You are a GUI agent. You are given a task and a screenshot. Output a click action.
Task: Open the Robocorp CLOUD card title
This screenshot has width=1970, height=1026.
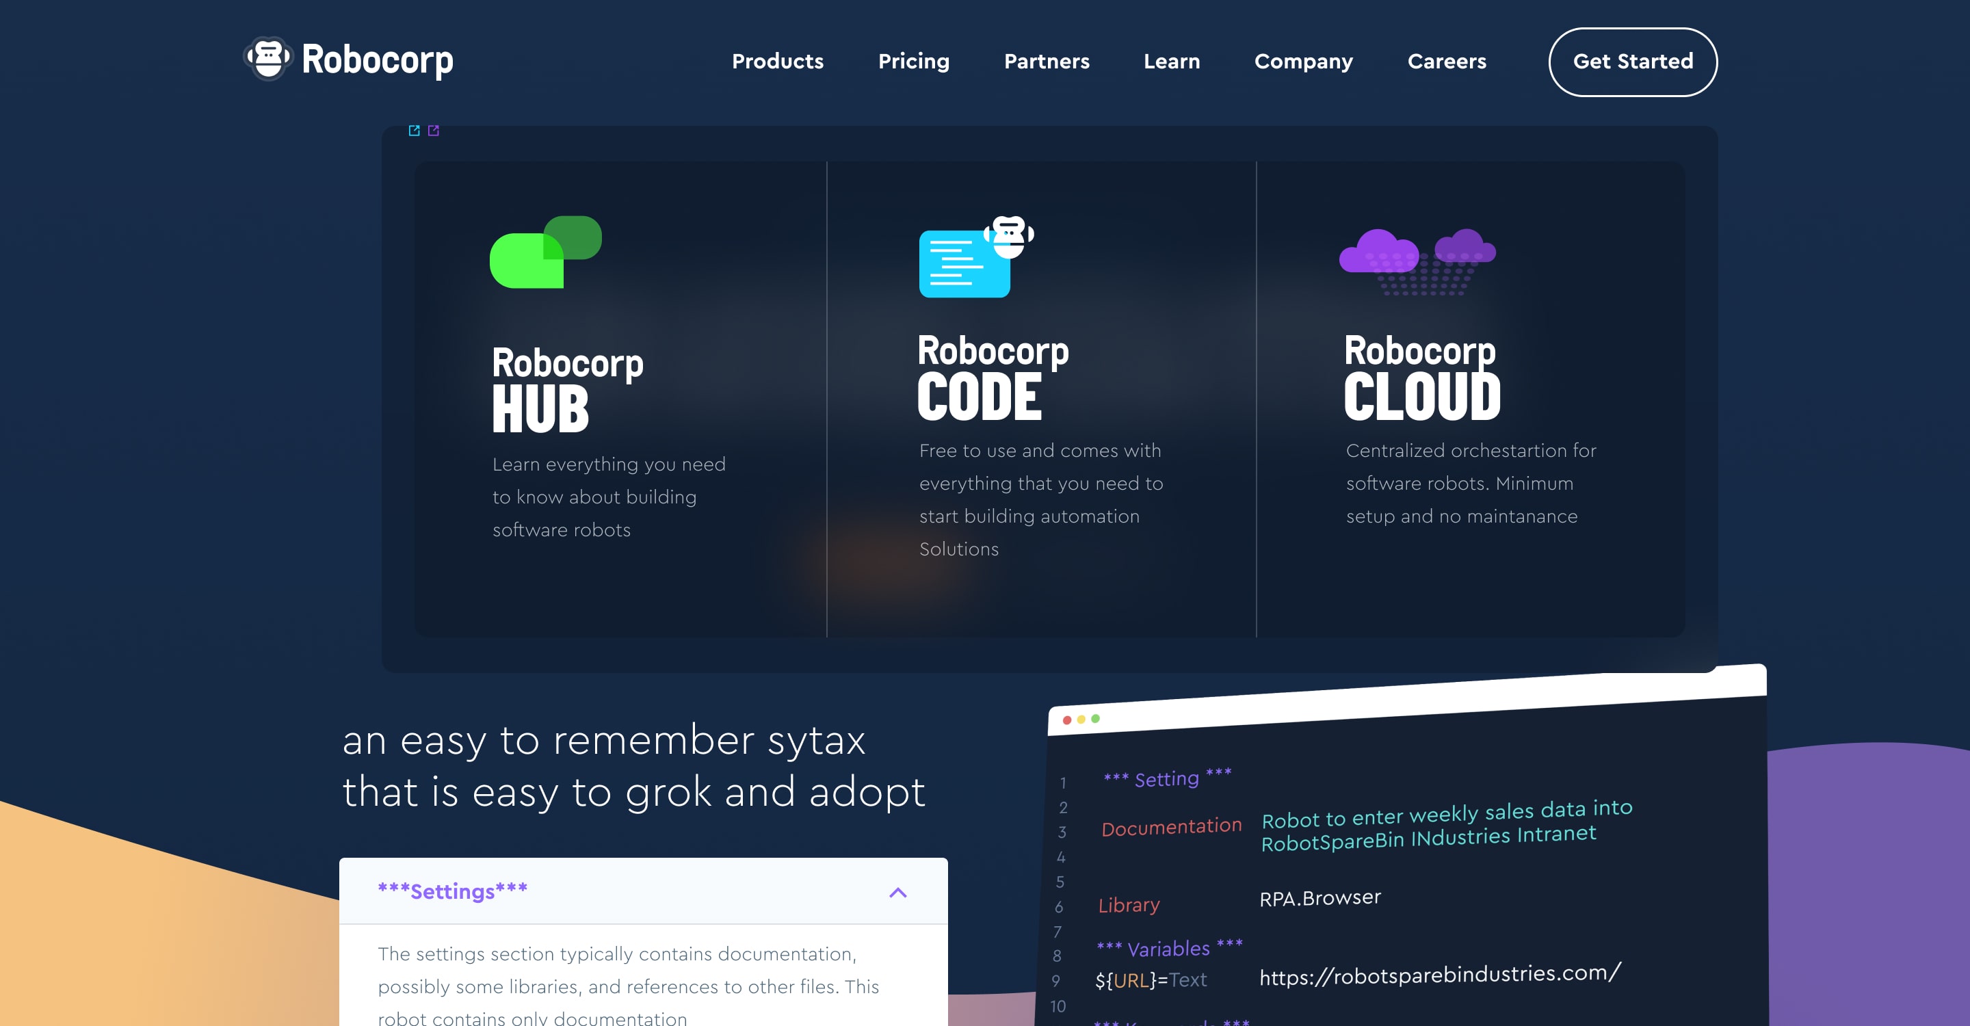click(x=1421, y=378)
